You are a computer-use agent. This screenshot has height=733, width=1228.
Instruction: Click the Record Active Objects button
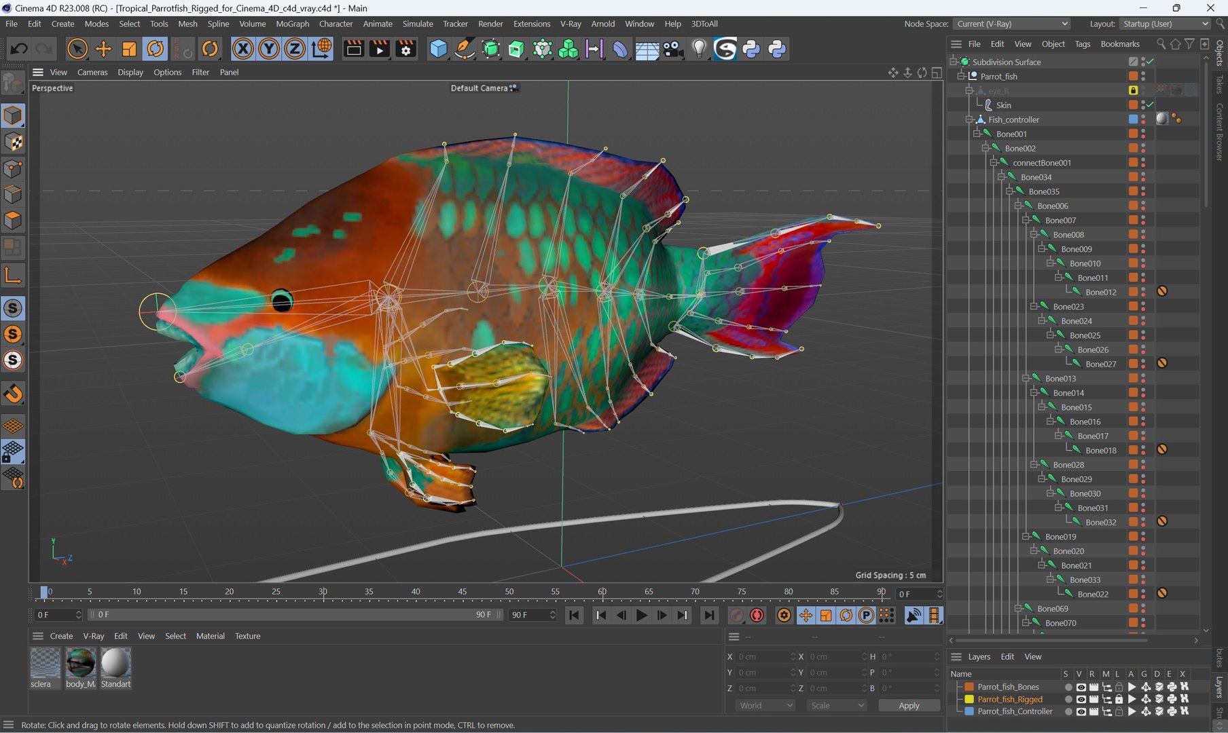point(737,615)
